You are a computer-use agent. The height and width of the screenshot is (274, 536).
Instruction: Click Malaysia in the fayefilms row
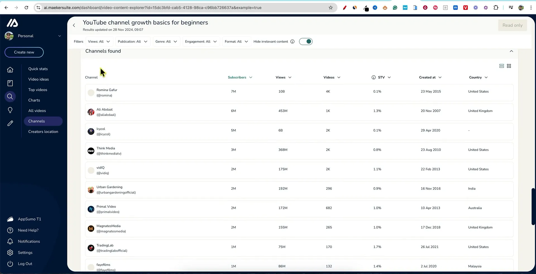pos(475,266)
